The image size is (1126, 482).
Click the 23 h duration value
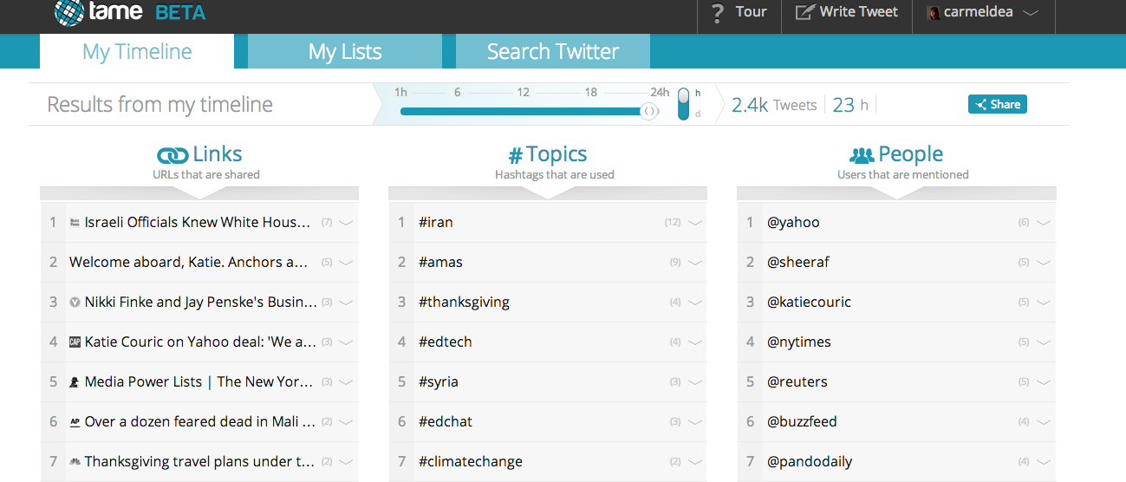coord(850,105)
